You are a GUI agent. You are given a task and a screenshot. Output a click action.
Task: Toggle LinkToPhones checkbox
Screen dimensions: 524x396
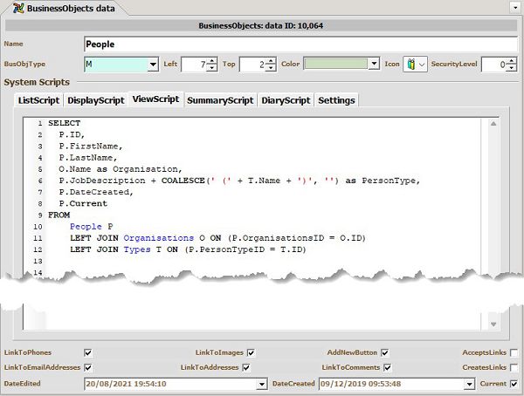(88, 352)
